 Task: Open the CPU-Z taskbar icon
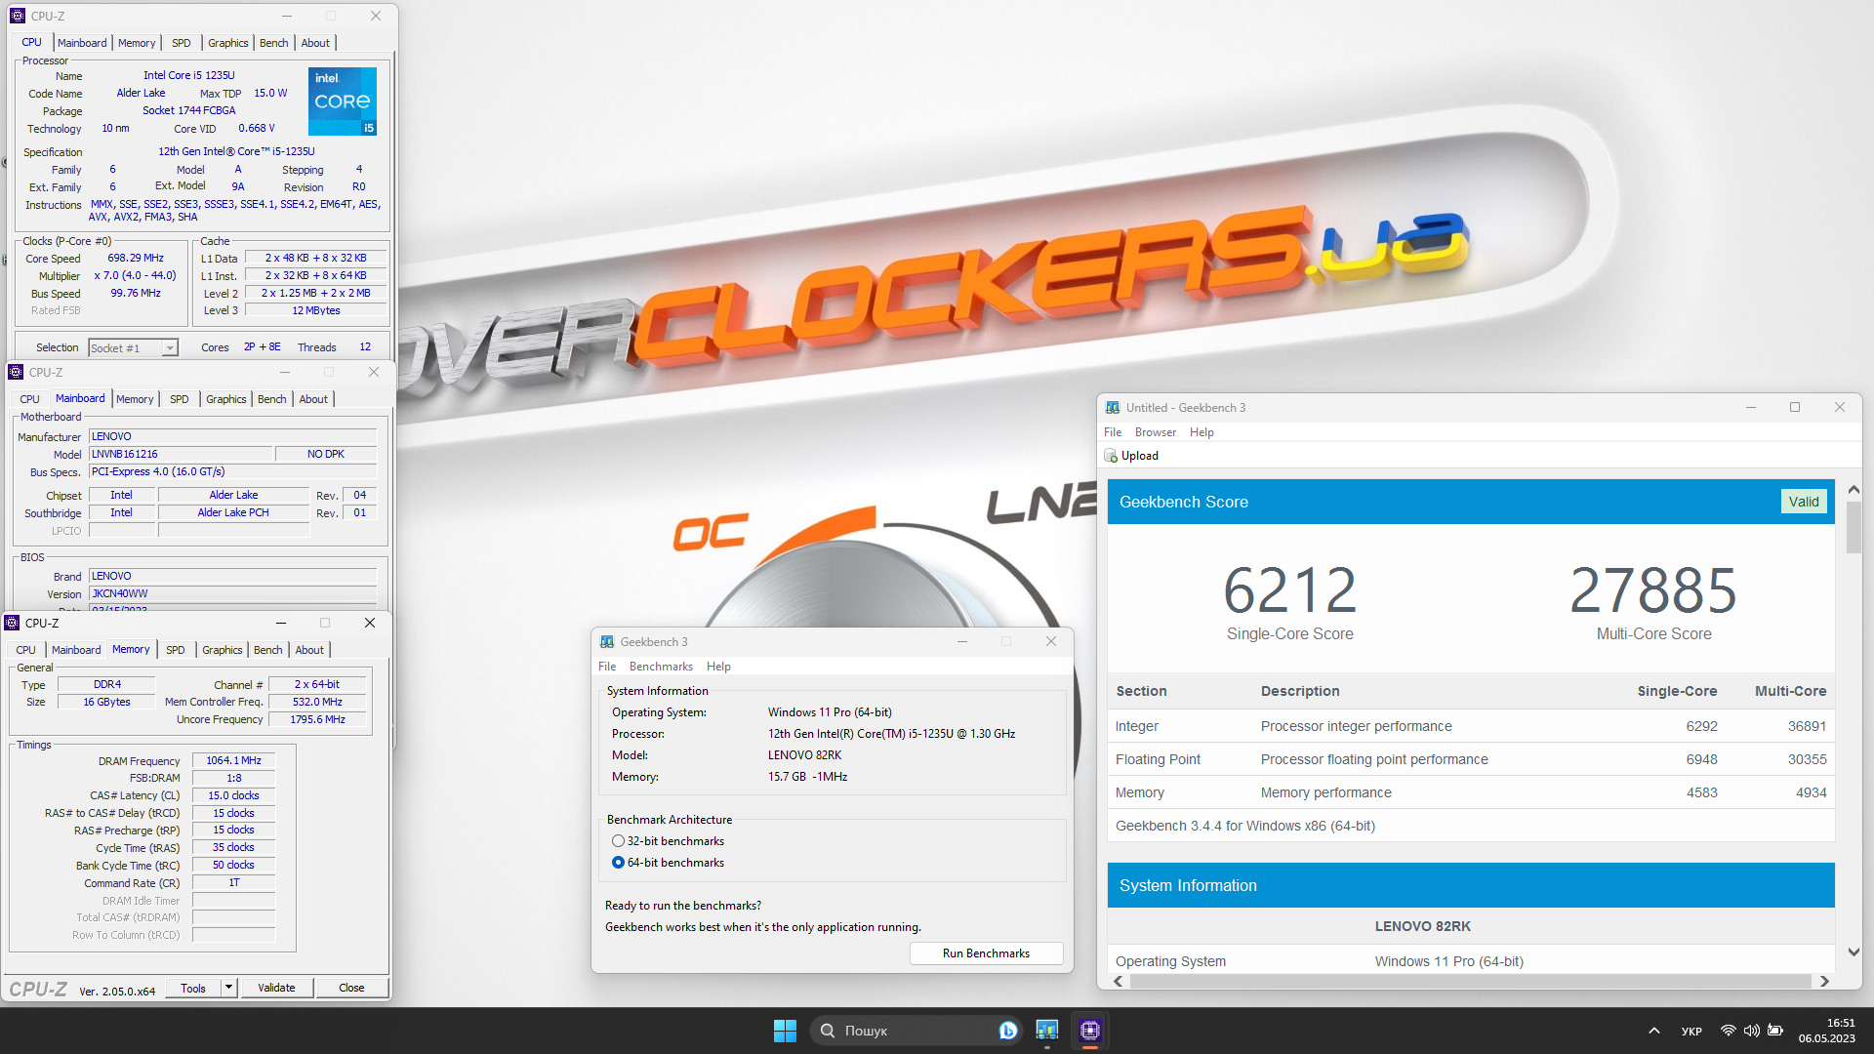click(1090, 1031)
